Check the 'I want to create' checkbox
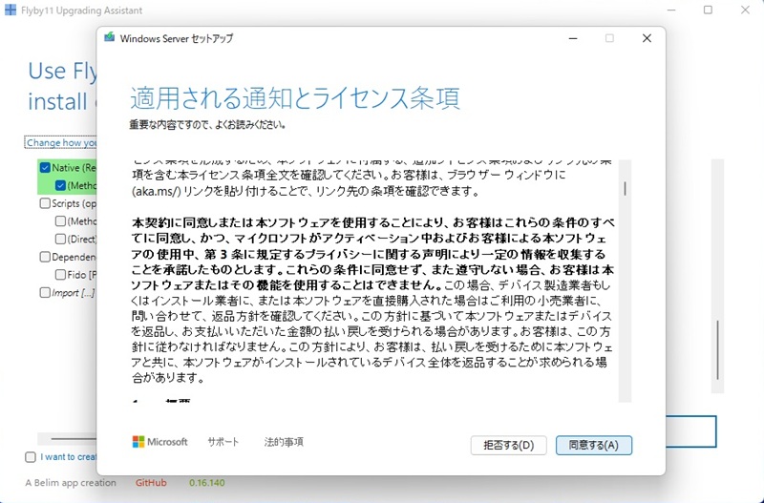764x503 pixels. [31, 457]
